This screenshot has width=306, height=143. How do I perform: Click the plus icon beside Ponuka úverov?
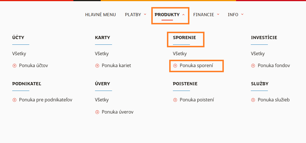point(97,112)
